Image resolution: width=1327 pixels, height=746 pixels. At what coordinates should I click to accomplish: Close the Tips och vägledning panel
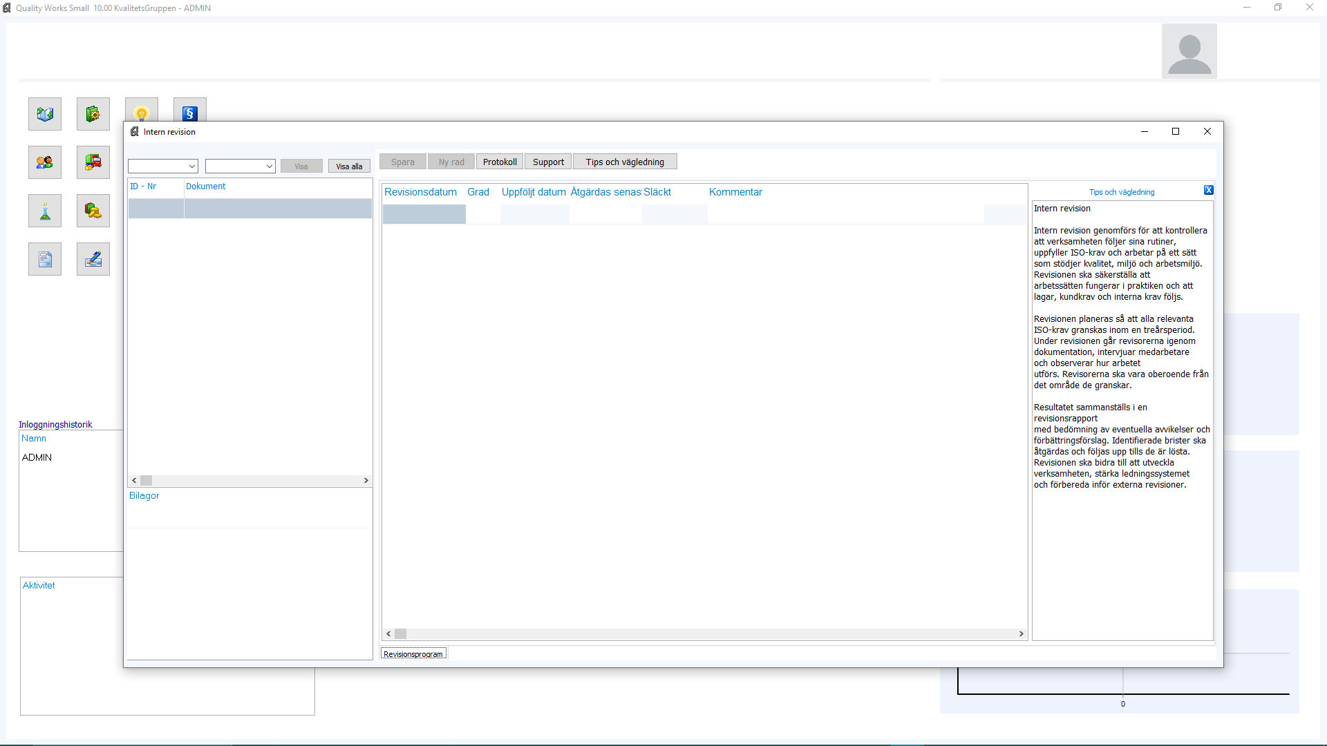click(1208, 190)
